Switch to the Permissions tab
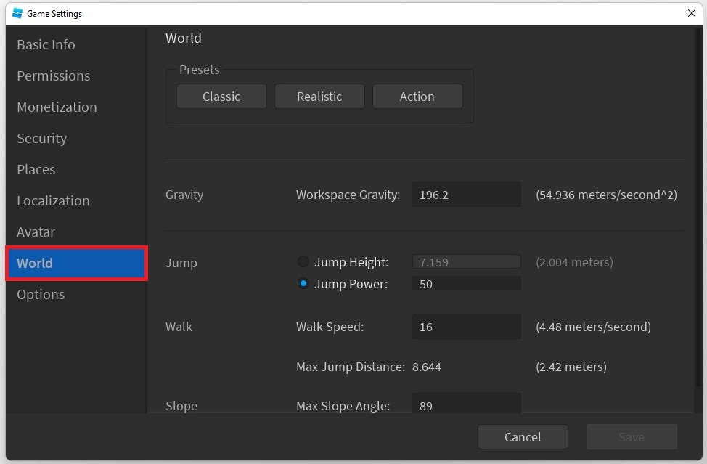Image resolution: width=707 pixels, height=464 pixels. tap(53, 76)
